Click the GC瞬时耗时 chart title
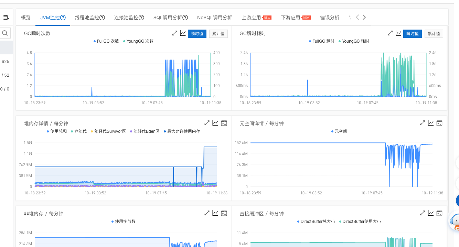Screen dimensions: 459x247 tap(253, 33)
